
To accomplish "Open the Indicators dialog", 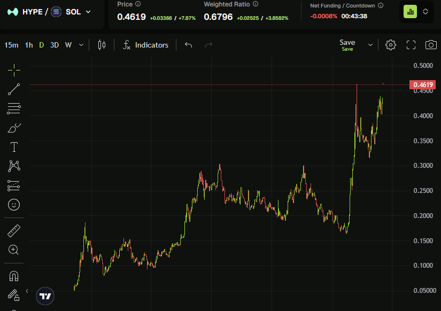I will point(146,45).
